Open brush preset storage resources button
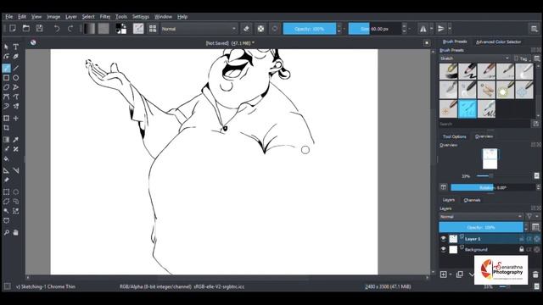Viewport: 543px width, 305px height. click(x=535, y=124)
